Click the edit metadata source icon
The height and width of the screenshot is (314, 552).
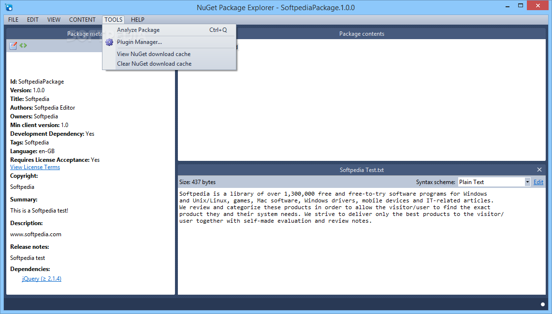[x=23, y=45]
